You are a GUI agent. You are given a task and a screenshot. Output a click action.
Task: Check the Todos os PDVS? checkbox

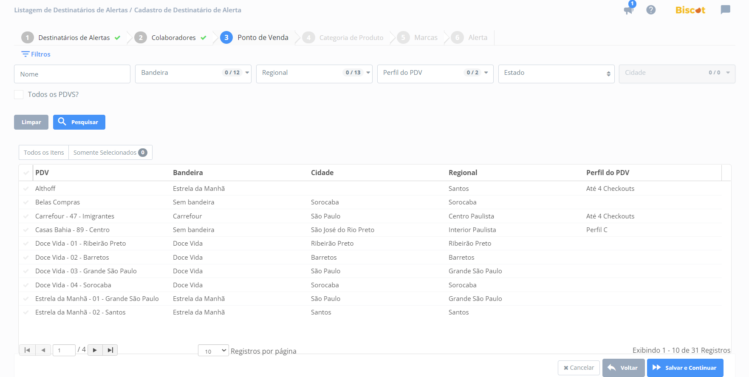click(19, 94)
